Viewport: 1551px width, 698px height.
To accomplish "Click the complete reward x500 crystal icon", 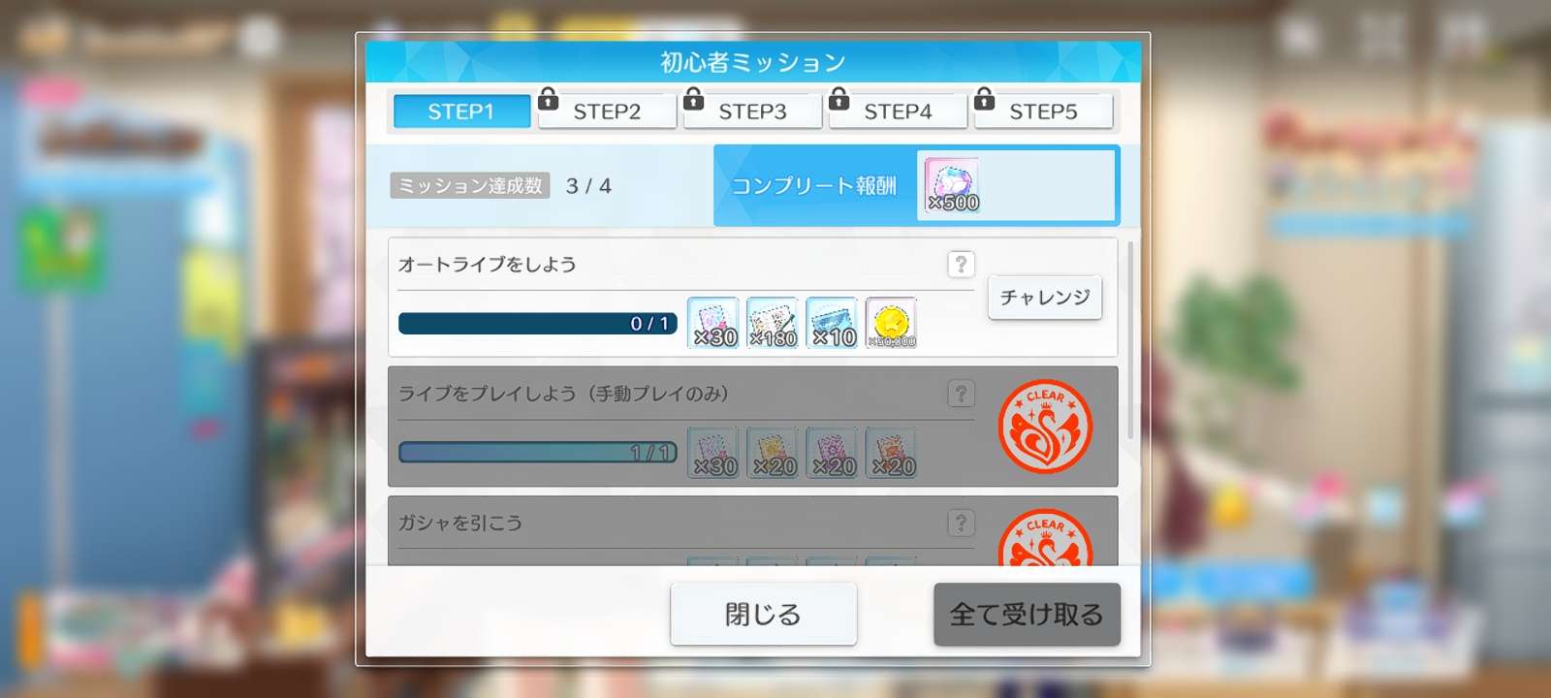I will 952,185.
